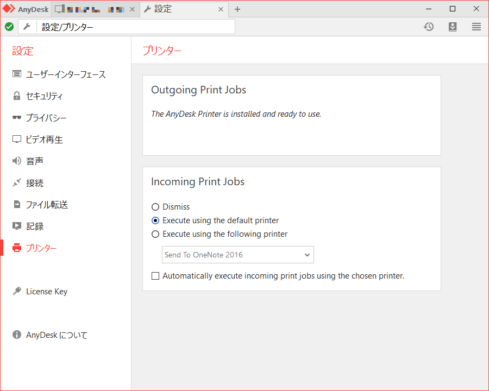This screenshot has width=489, height=391.
Task: Open ファイル転送 settings
Action: [47, 205]
